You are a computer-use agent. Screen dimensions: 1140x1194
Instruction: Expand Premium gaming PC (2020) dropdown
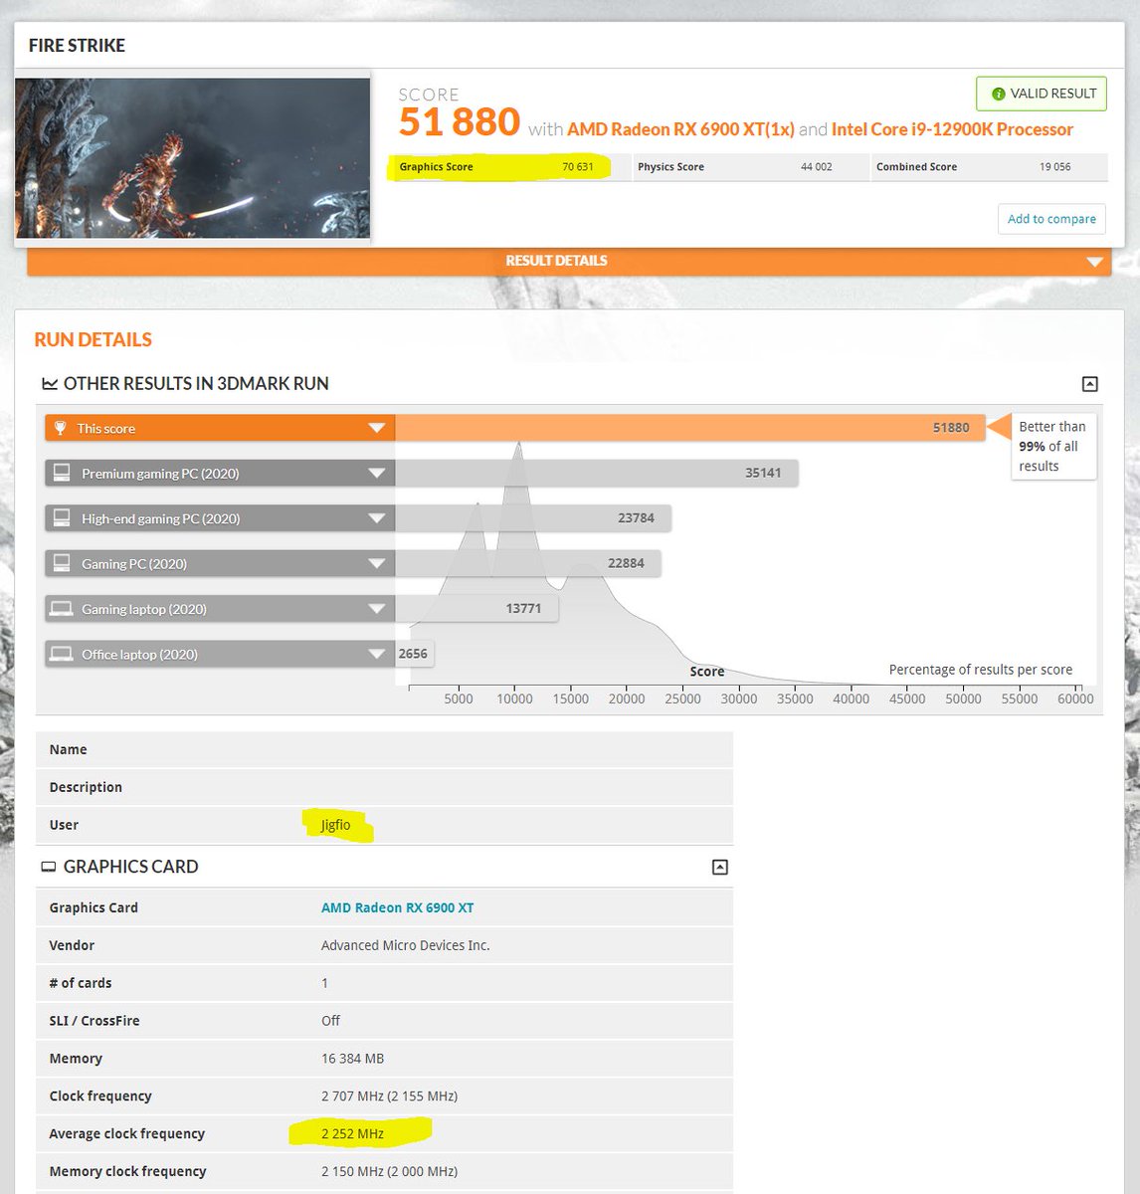[376, 474]
